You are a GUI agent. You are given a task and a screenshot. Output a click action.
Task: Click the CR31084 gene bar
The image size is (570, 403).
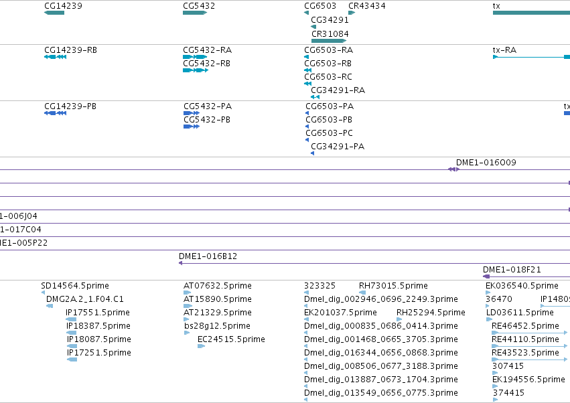point(329,41)
